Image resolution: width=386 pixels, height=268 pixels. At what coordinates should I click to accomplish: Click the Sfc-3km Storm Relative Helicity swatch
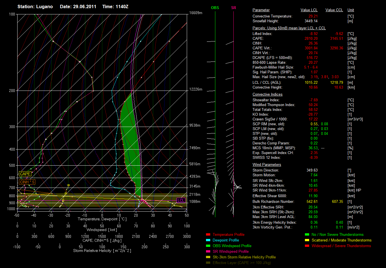point(208,257)
